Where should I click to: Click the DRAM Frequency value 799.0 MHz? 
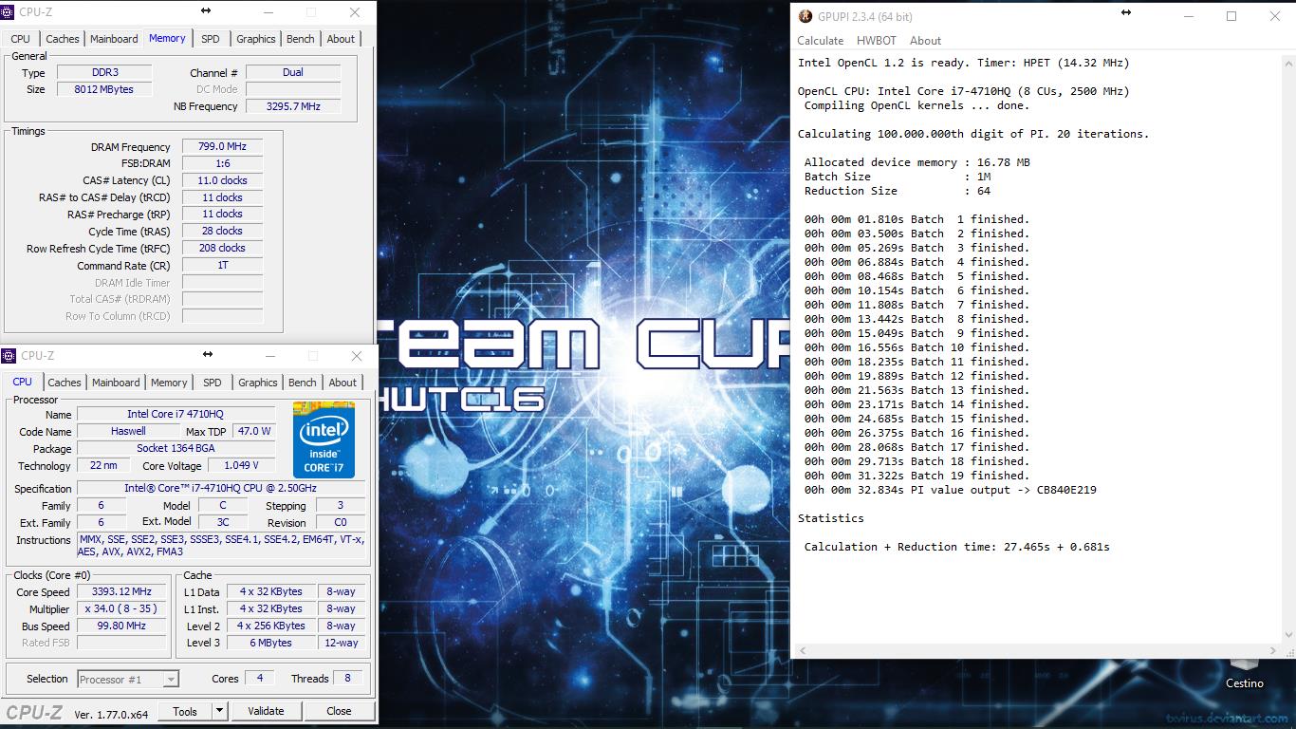[222, 147]
